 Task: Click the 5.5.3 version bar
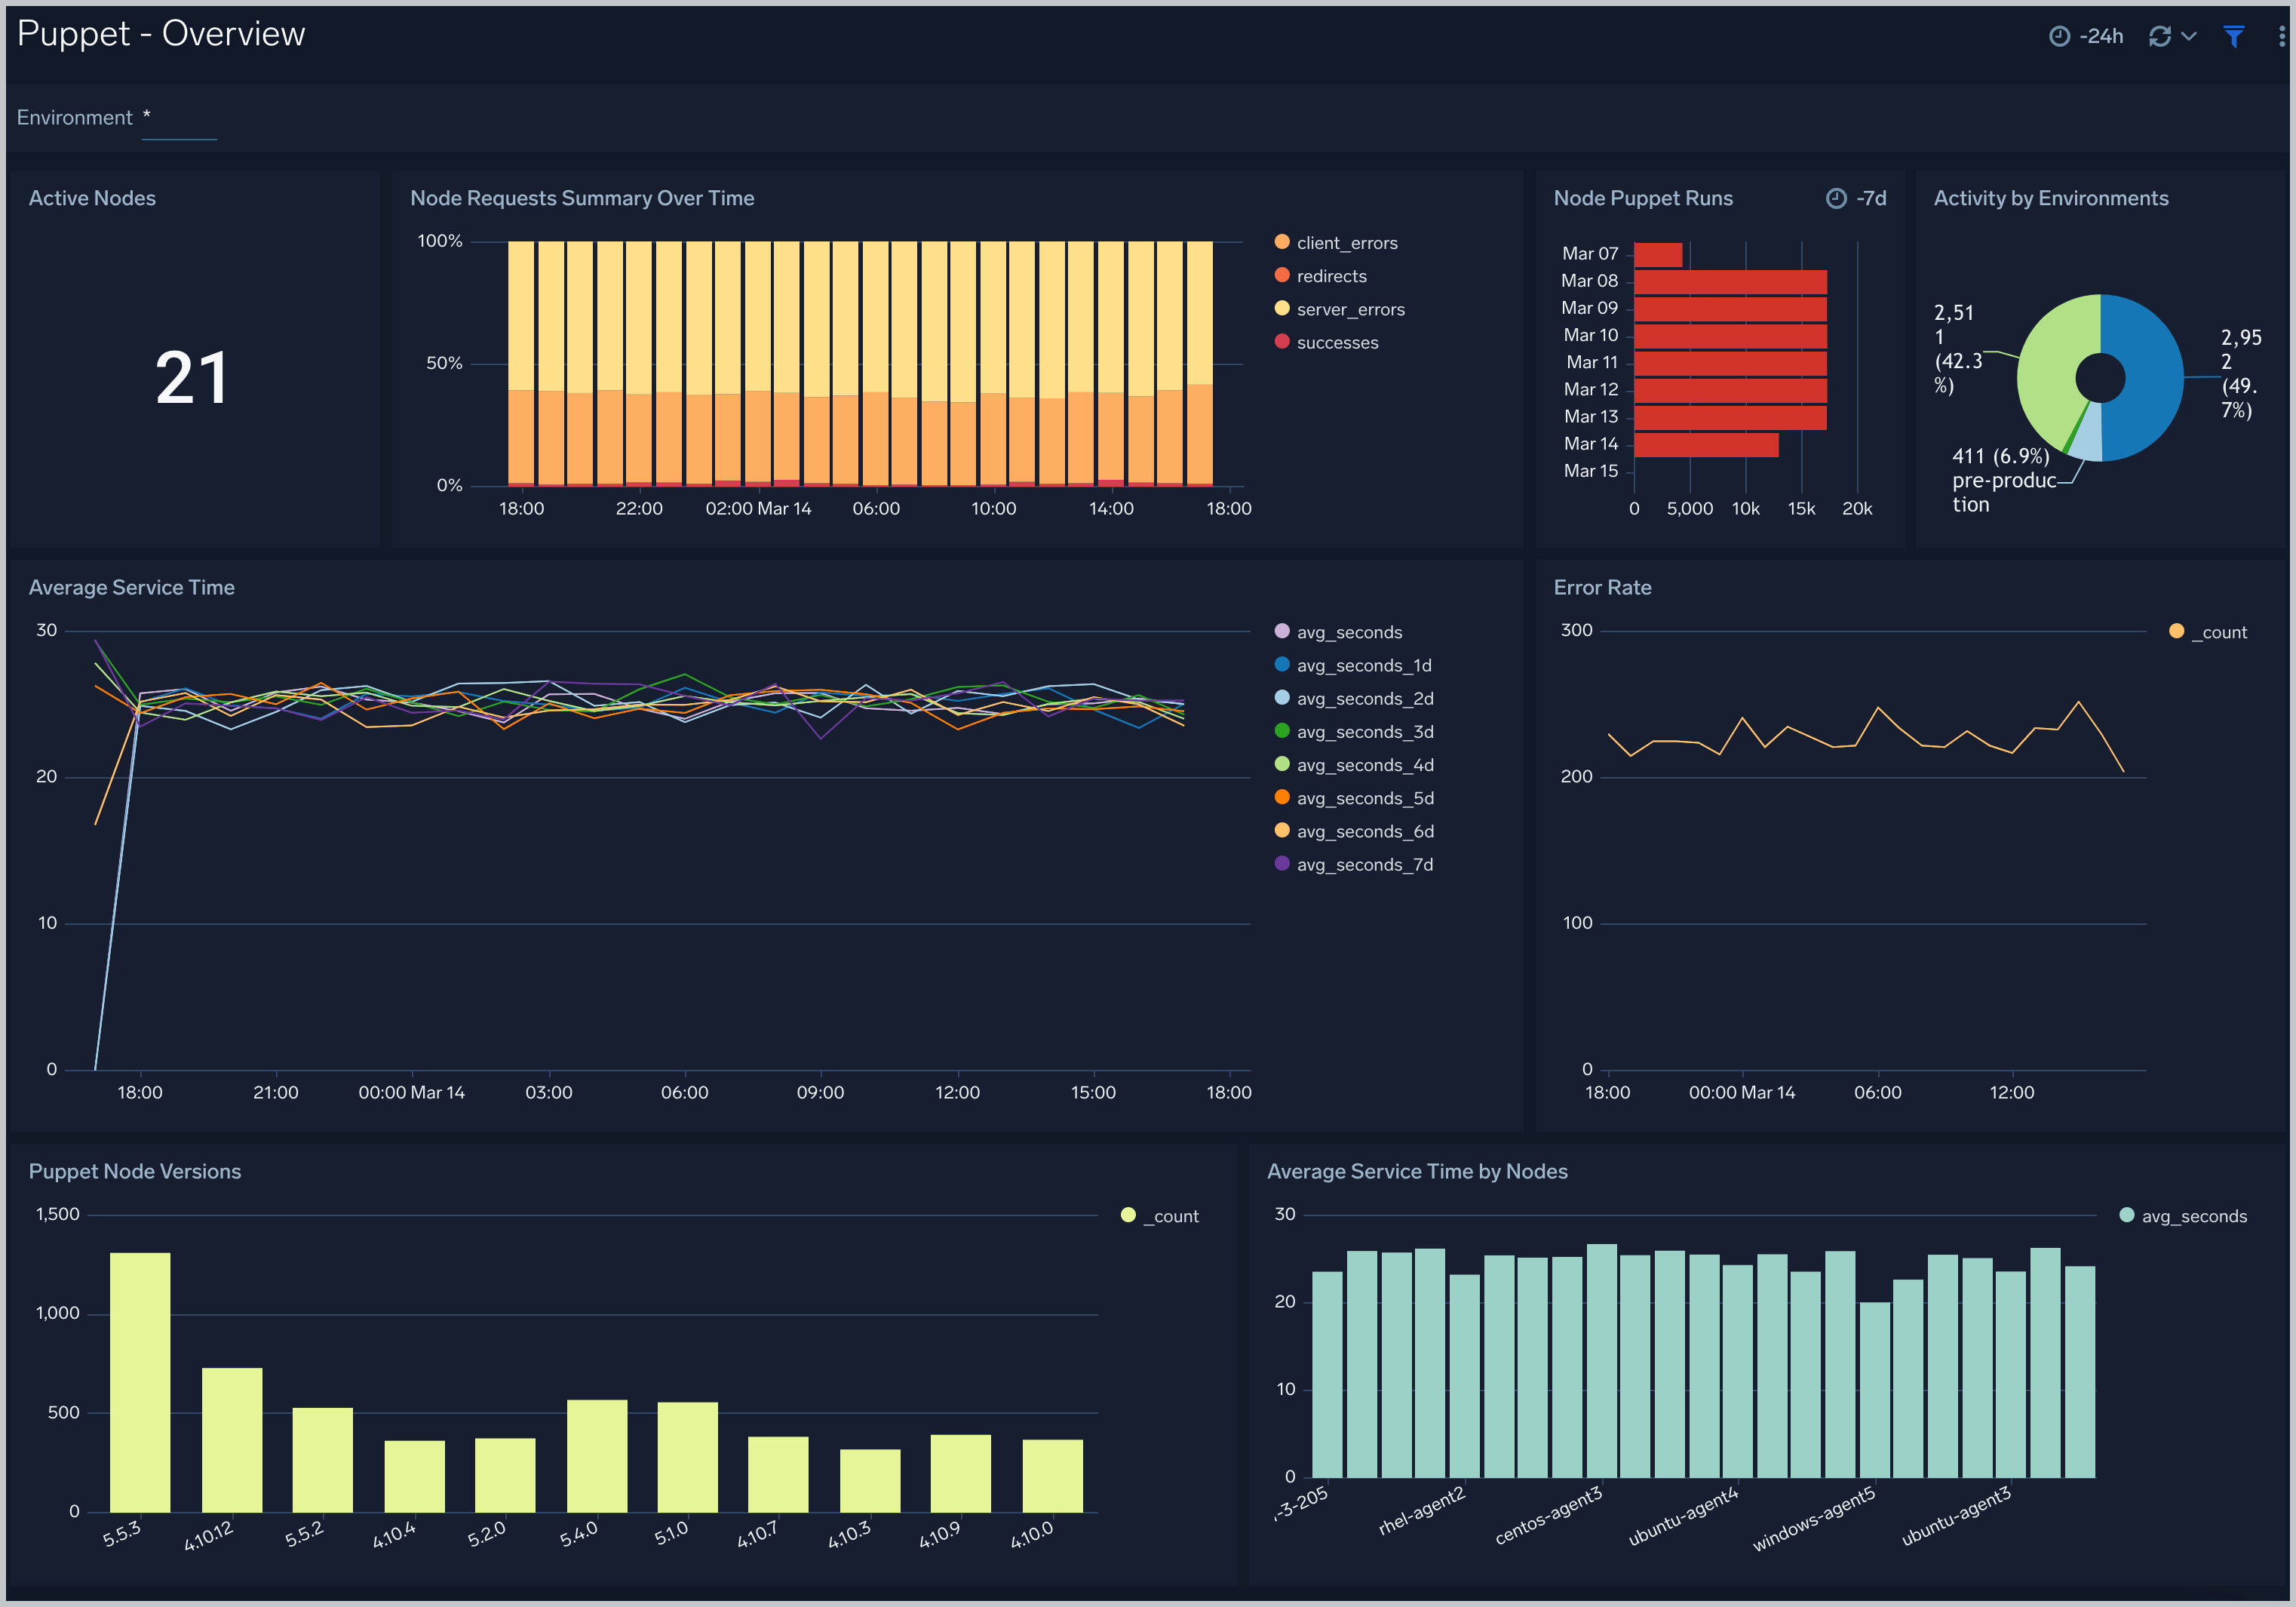pyautogui.click(x=140, y=1382)
